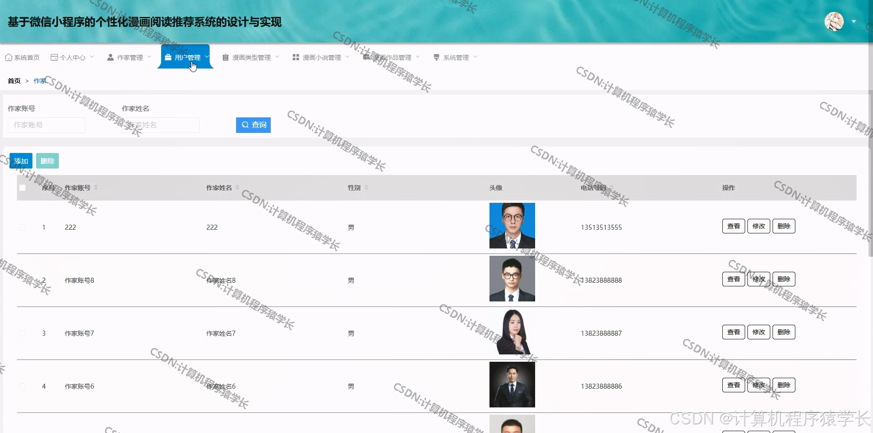Click 查看 for 作家账号6

point(734,385)
